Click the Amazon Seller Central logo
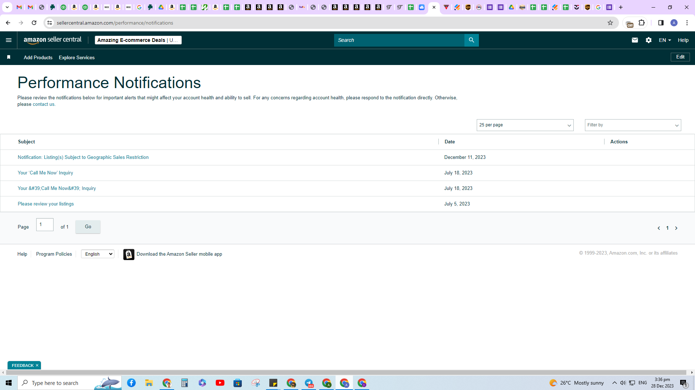The width and height of the screenshot is (695, 390). [52, 40]
